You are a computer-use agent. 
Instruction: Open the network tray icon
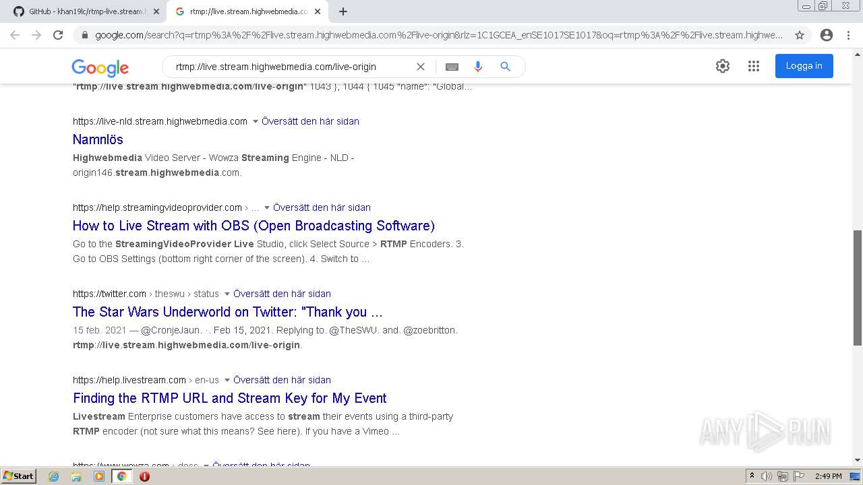tap(782, 476)
